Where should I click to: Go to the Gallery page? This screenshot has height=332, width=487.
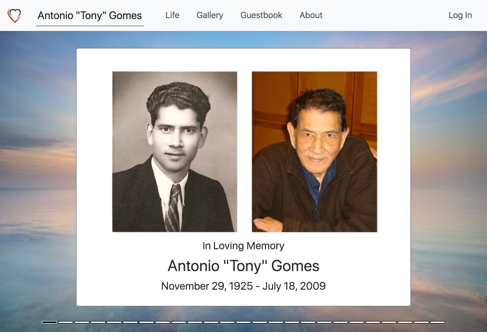coord(210,15)
